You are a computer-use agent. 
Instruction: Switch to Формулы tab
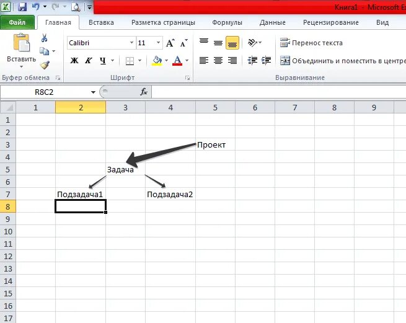click(227, 22)
